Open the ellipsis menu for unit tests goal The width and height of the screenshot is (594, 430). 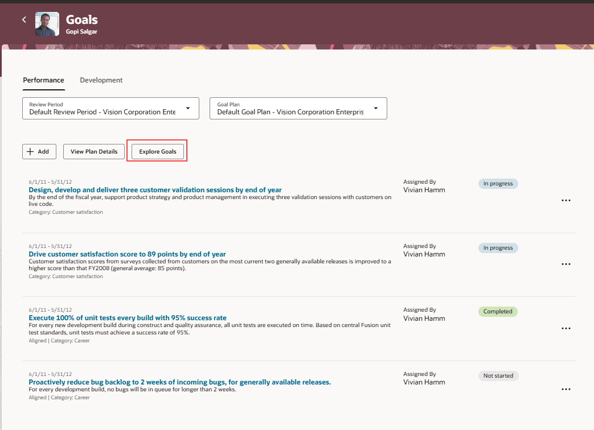coord(566,328)
